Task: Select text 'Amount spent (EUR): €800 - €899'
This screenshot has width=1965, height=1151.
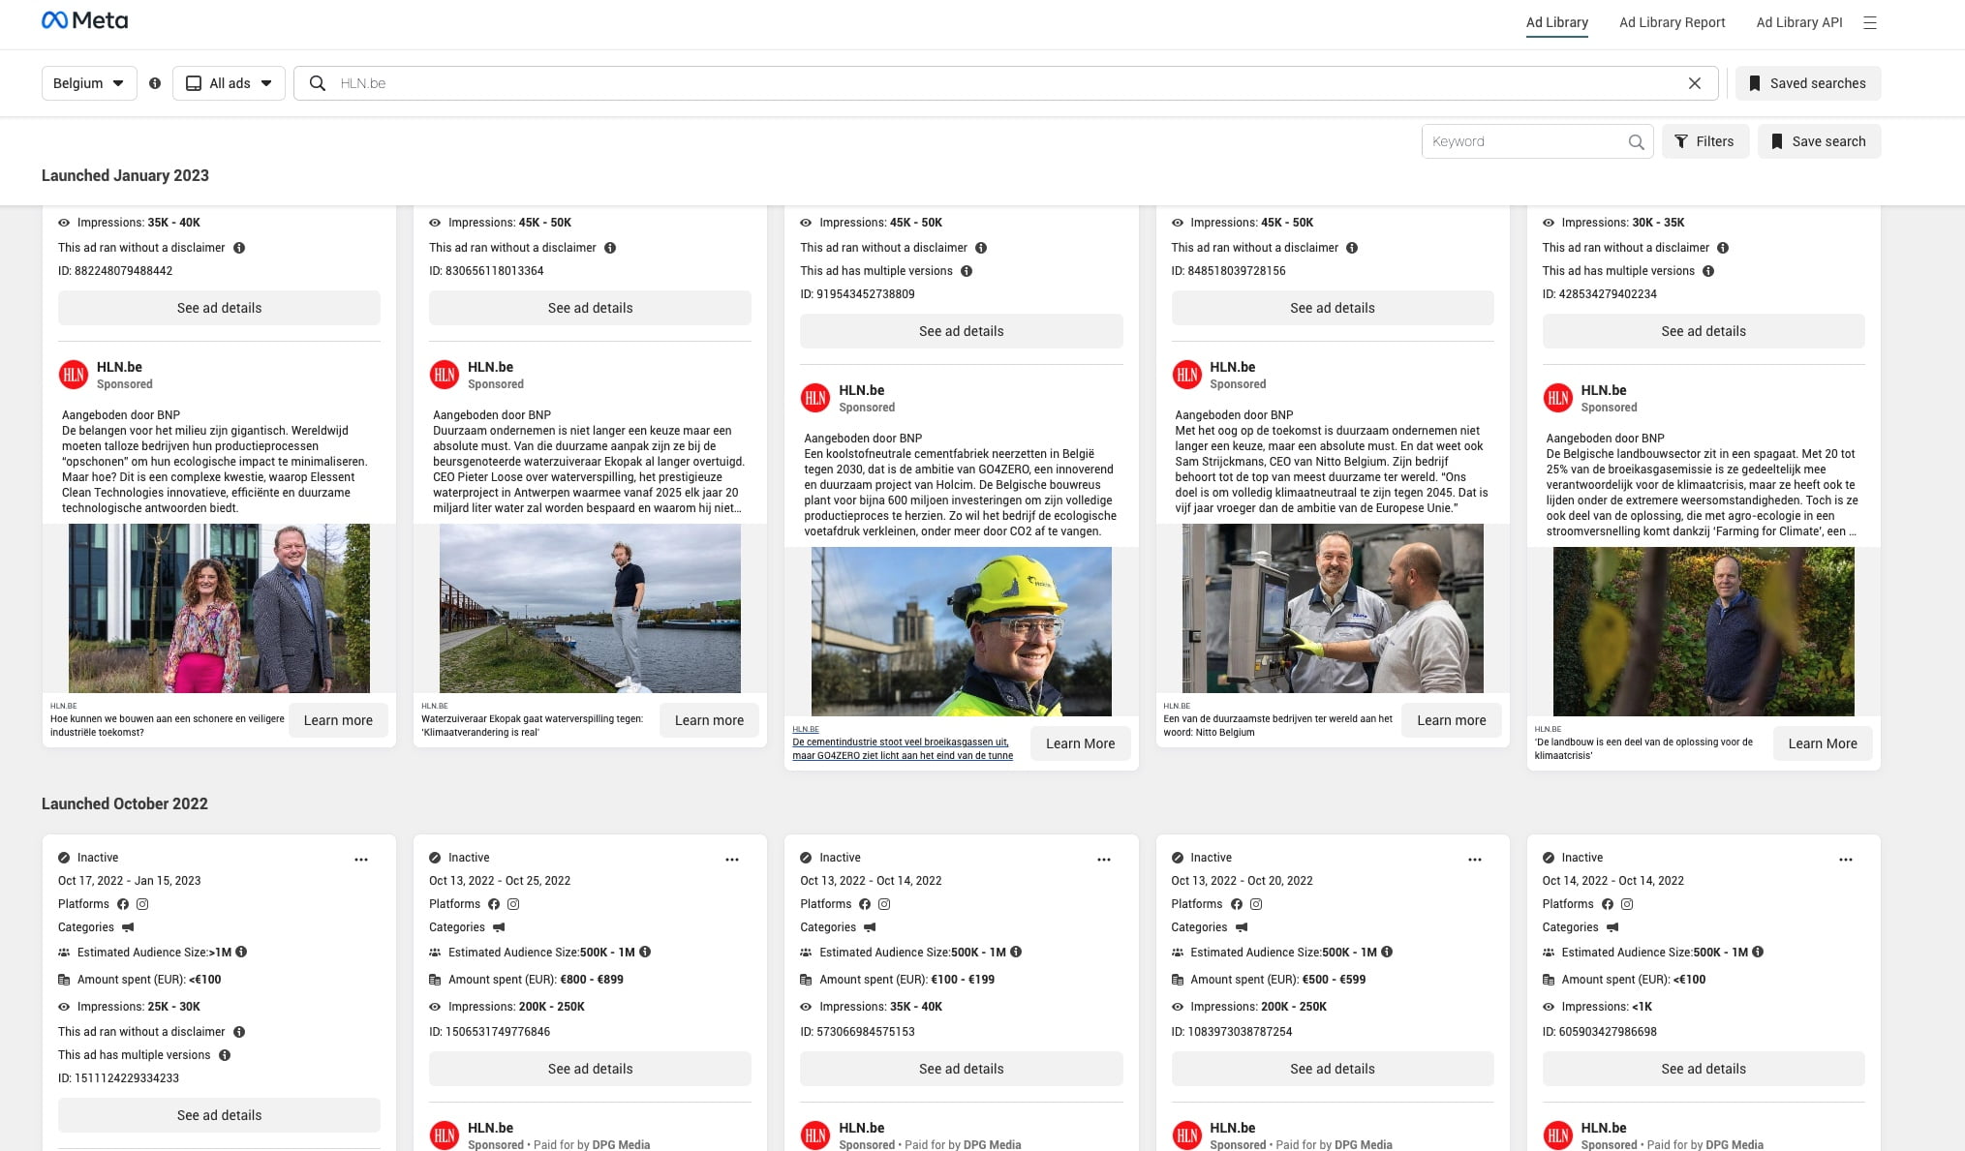Action: pos(536,980)
